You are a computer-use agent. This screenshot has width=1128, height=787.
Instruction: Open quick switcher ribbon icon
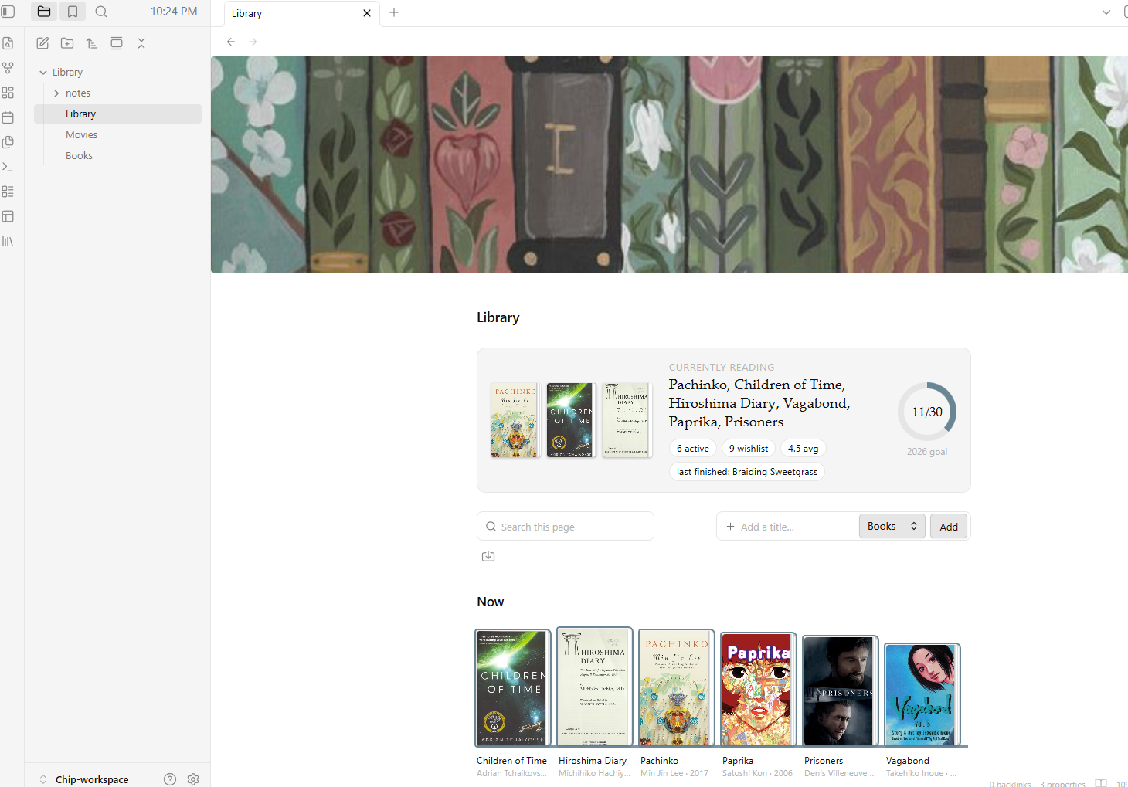[8, 43]
